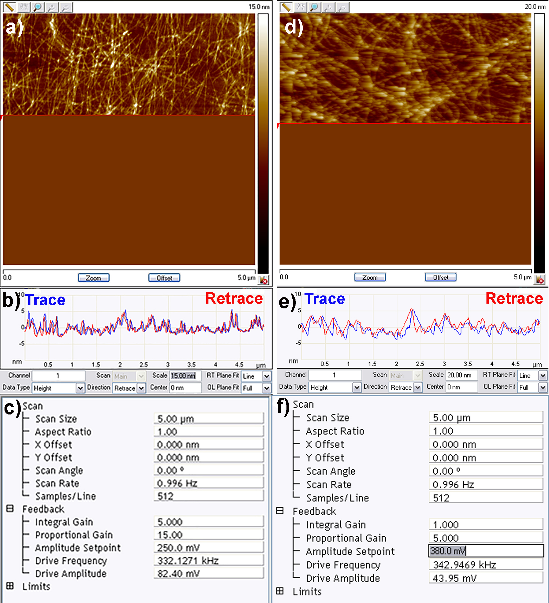The height and width of the screenshot is (603, 549).
Task: Click the Proportional Gain 15.00 field in panel c
Action: (209, 535)
